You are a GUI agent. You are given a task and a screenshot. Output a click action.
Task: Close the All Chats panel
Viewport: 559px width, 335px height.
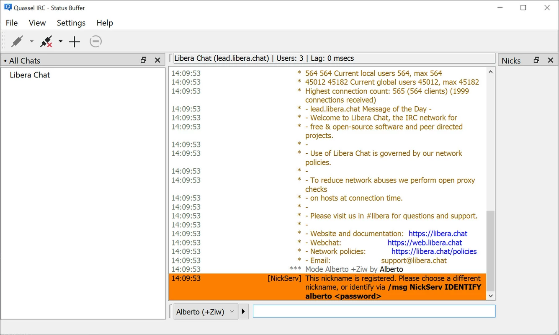click(x=157, y=60)
